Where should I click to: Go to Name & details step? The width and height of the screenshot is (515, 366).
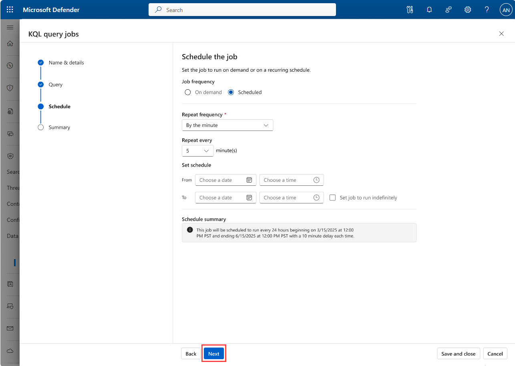coord(66,63)
